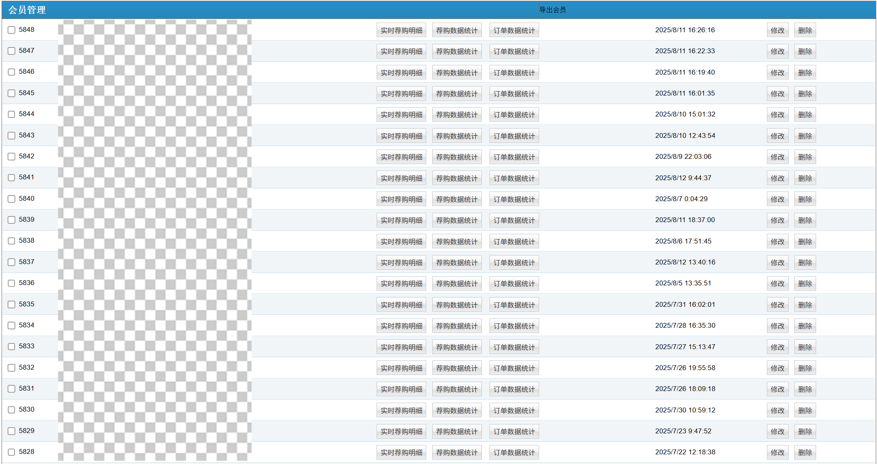The height and width of the screenshot is (464, 877).
Task: Open 荐购数据统计 for member 5846
Action: coord(456,73)
